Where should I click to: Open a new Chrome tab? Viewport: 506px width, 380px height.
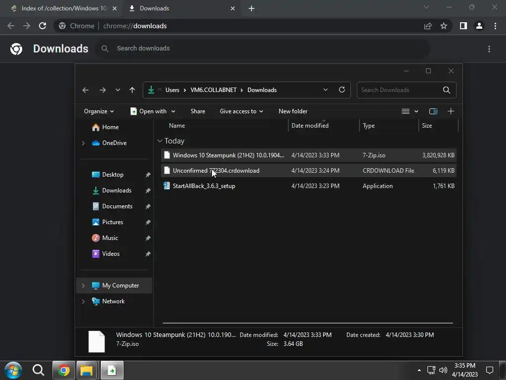click(252, 8)
